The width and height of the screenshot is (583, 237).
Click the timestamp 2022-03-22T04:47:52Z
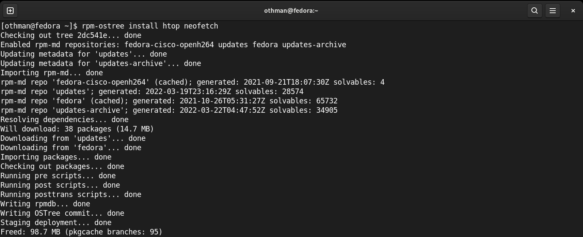coord(222,110)
